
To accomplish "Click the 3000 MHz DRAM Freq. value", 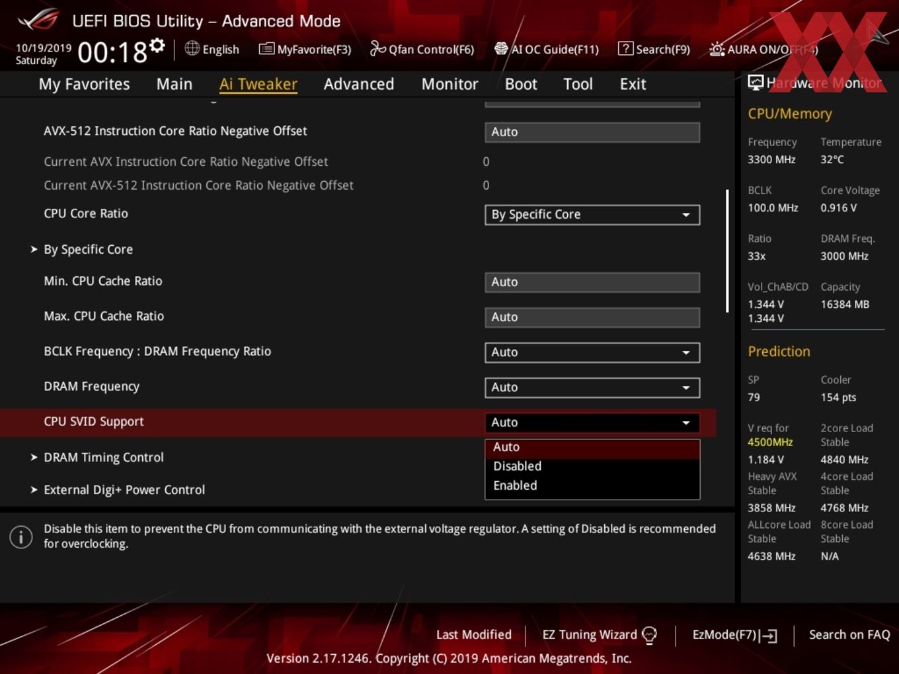I will coord(844,256).
